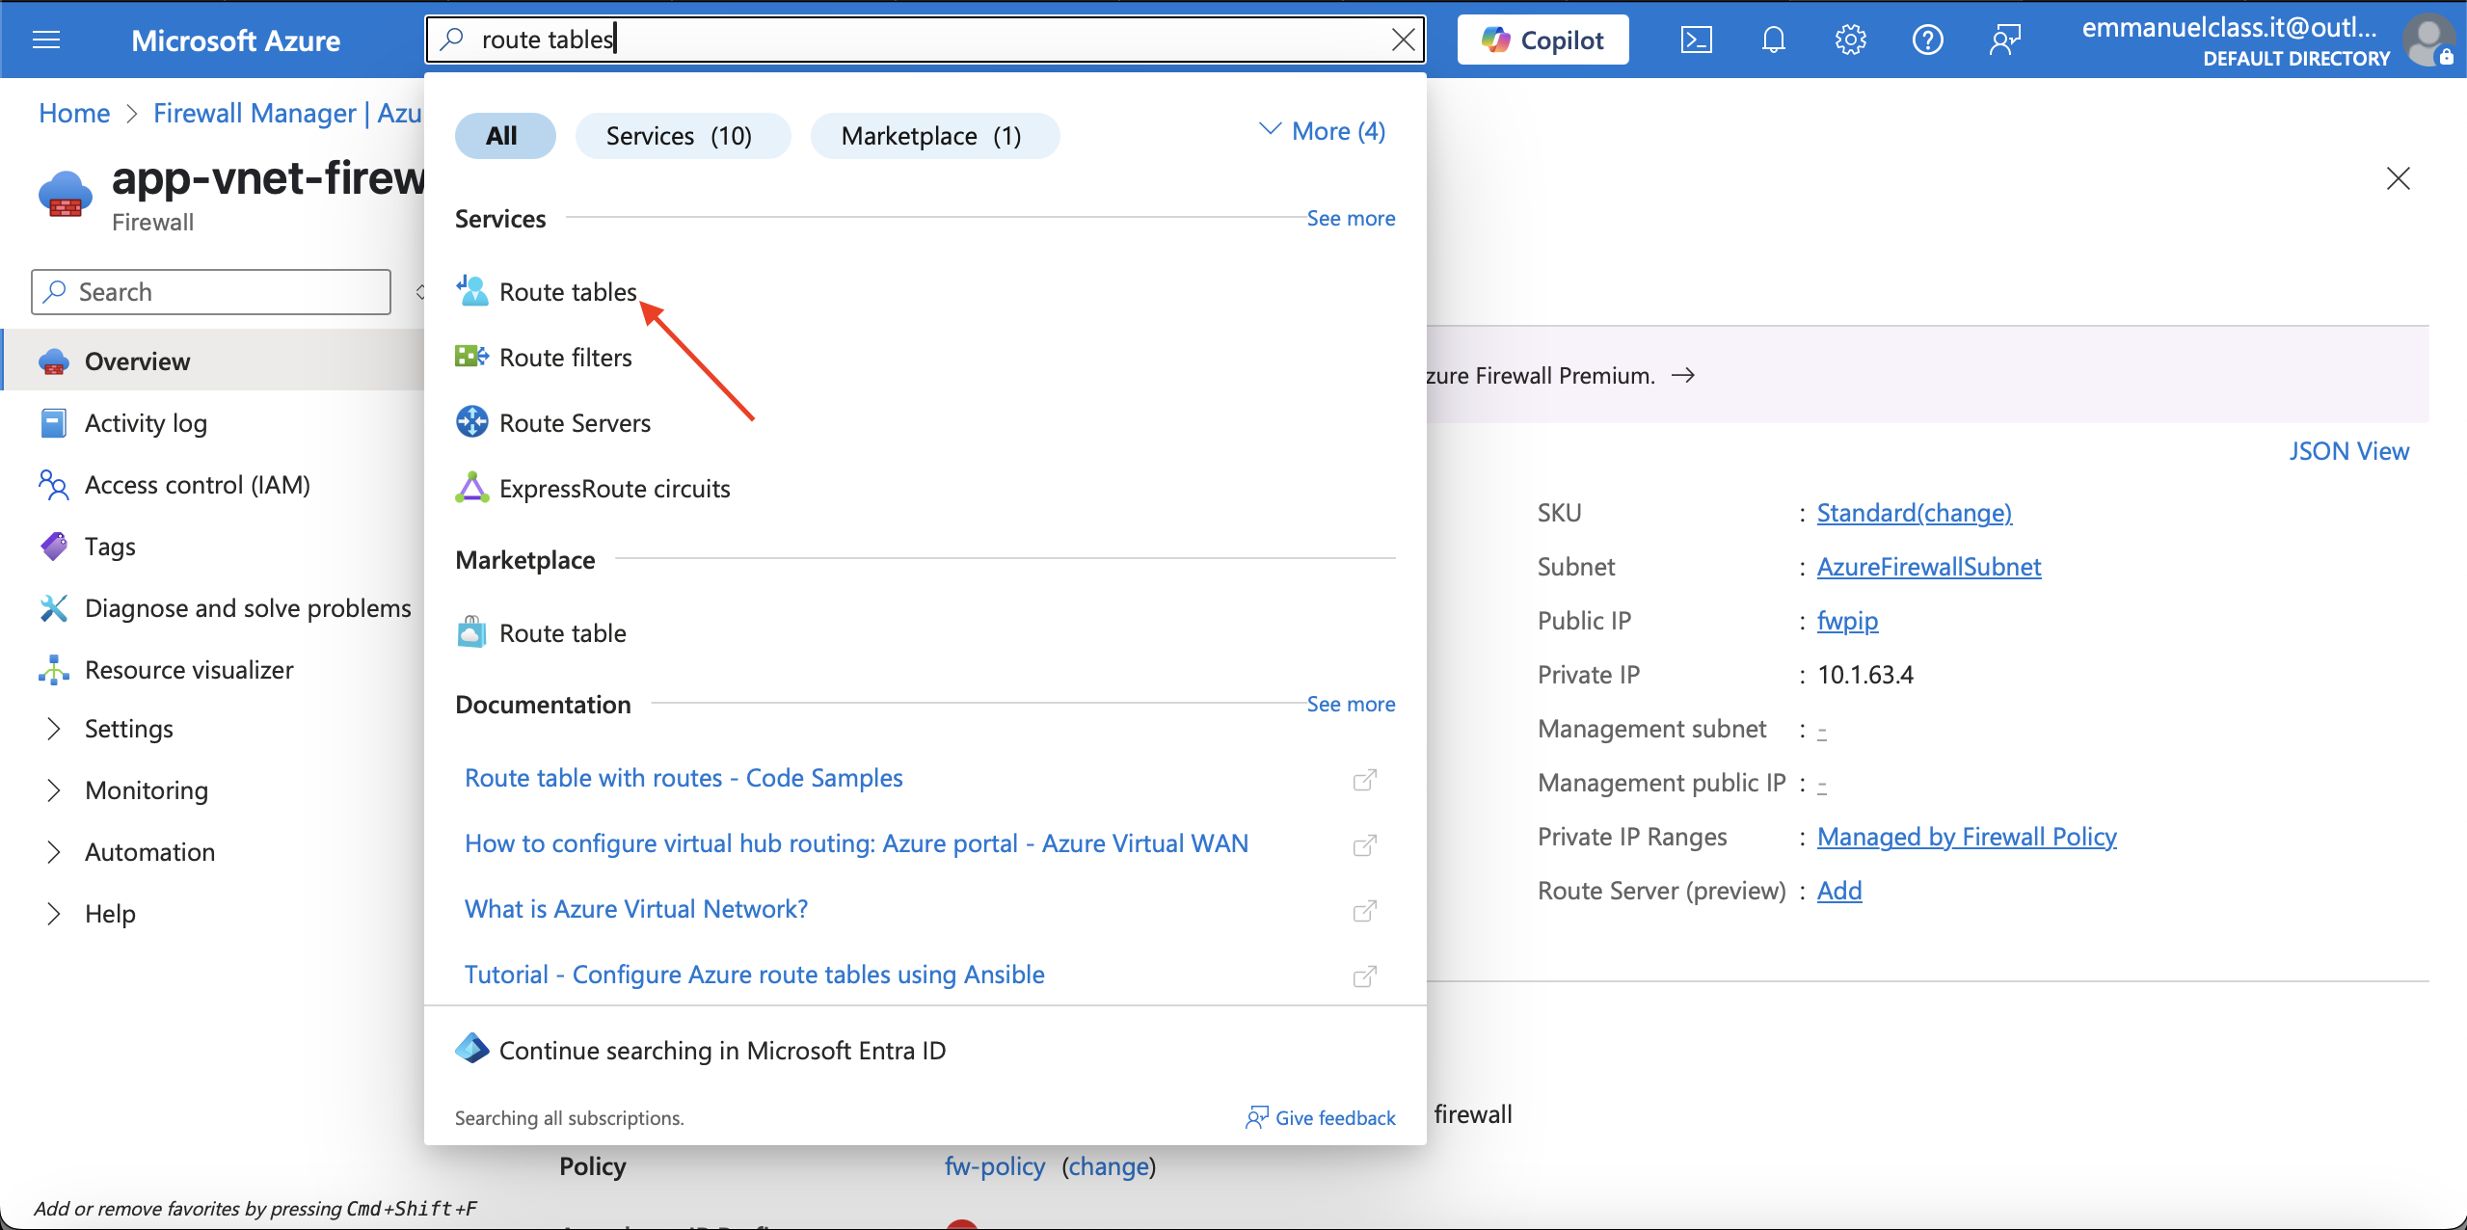Open JSON View
2467x1230 pixels.
coord(2348,451)
